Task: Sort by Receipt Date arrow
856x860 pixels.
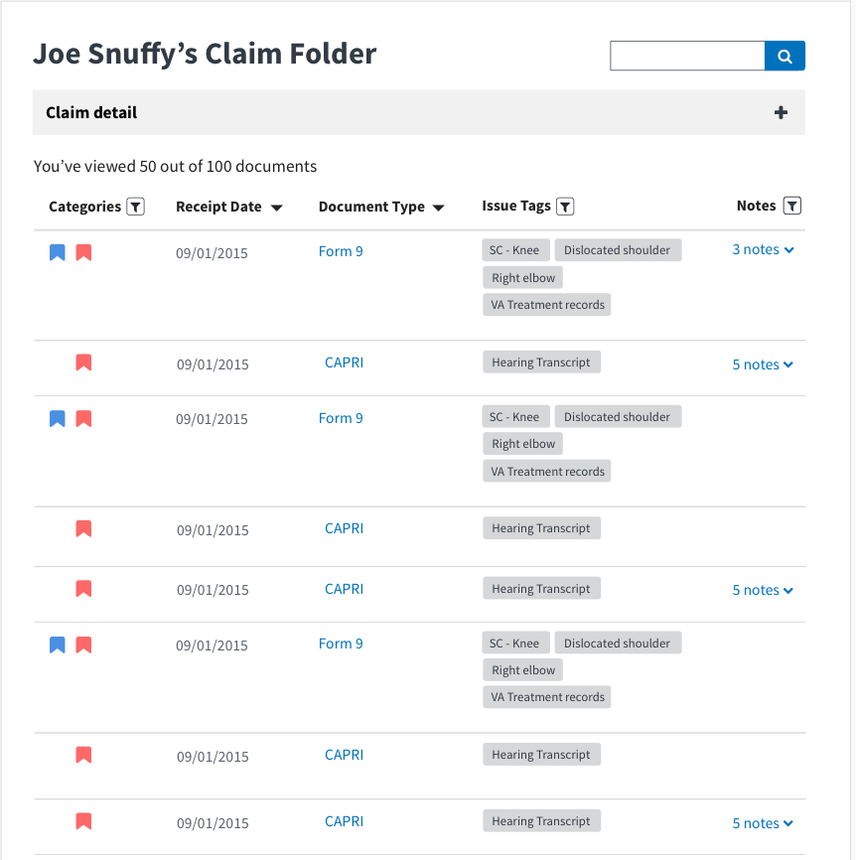Action: point(277,208)
